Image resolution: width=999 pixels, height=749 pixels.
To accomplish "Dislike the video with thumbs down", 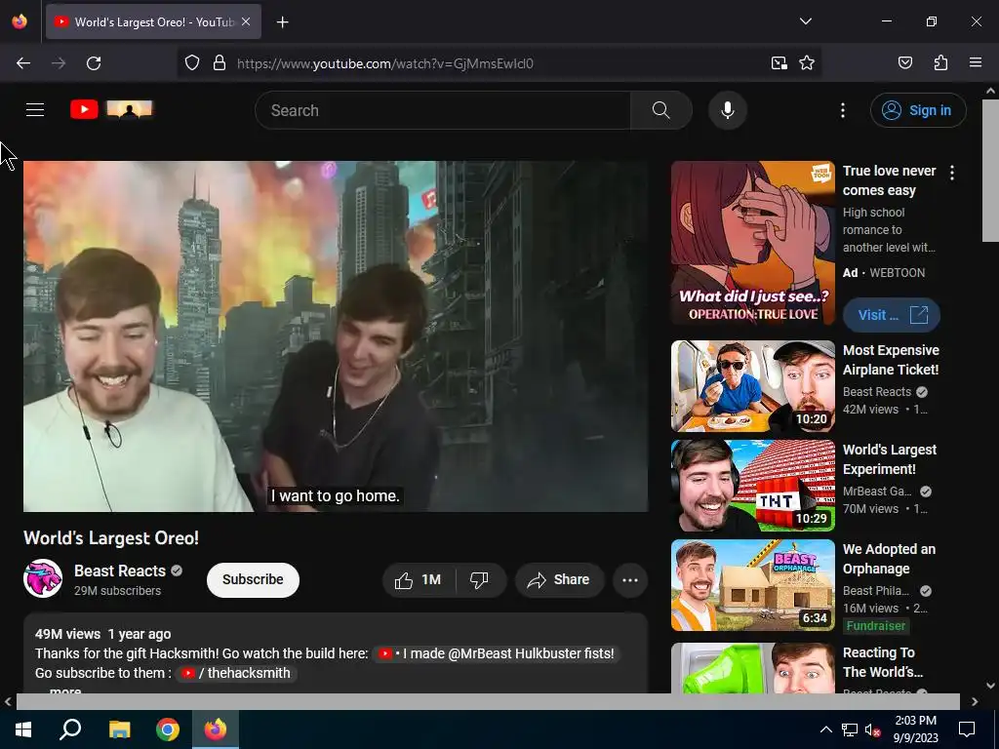I will [x=479, y=579].
